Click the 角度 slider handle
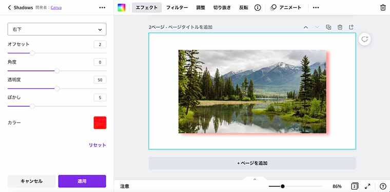This screenshot has width=390, height=192. (x=57, y=71)
